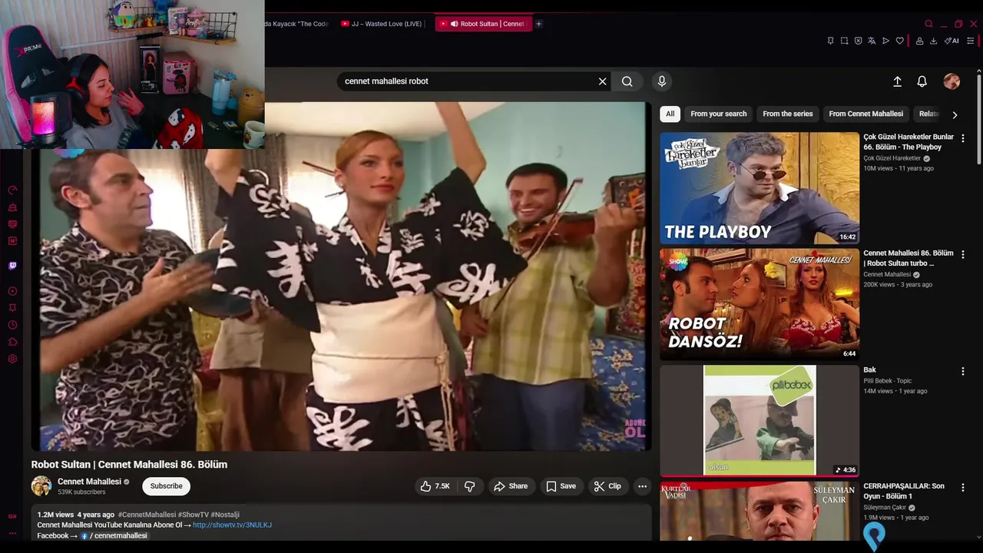Open a new browser tab with plus
Image resolution: width=983 pixels, height=553 pixels.
pyautogui.click(x=538, y=24)
